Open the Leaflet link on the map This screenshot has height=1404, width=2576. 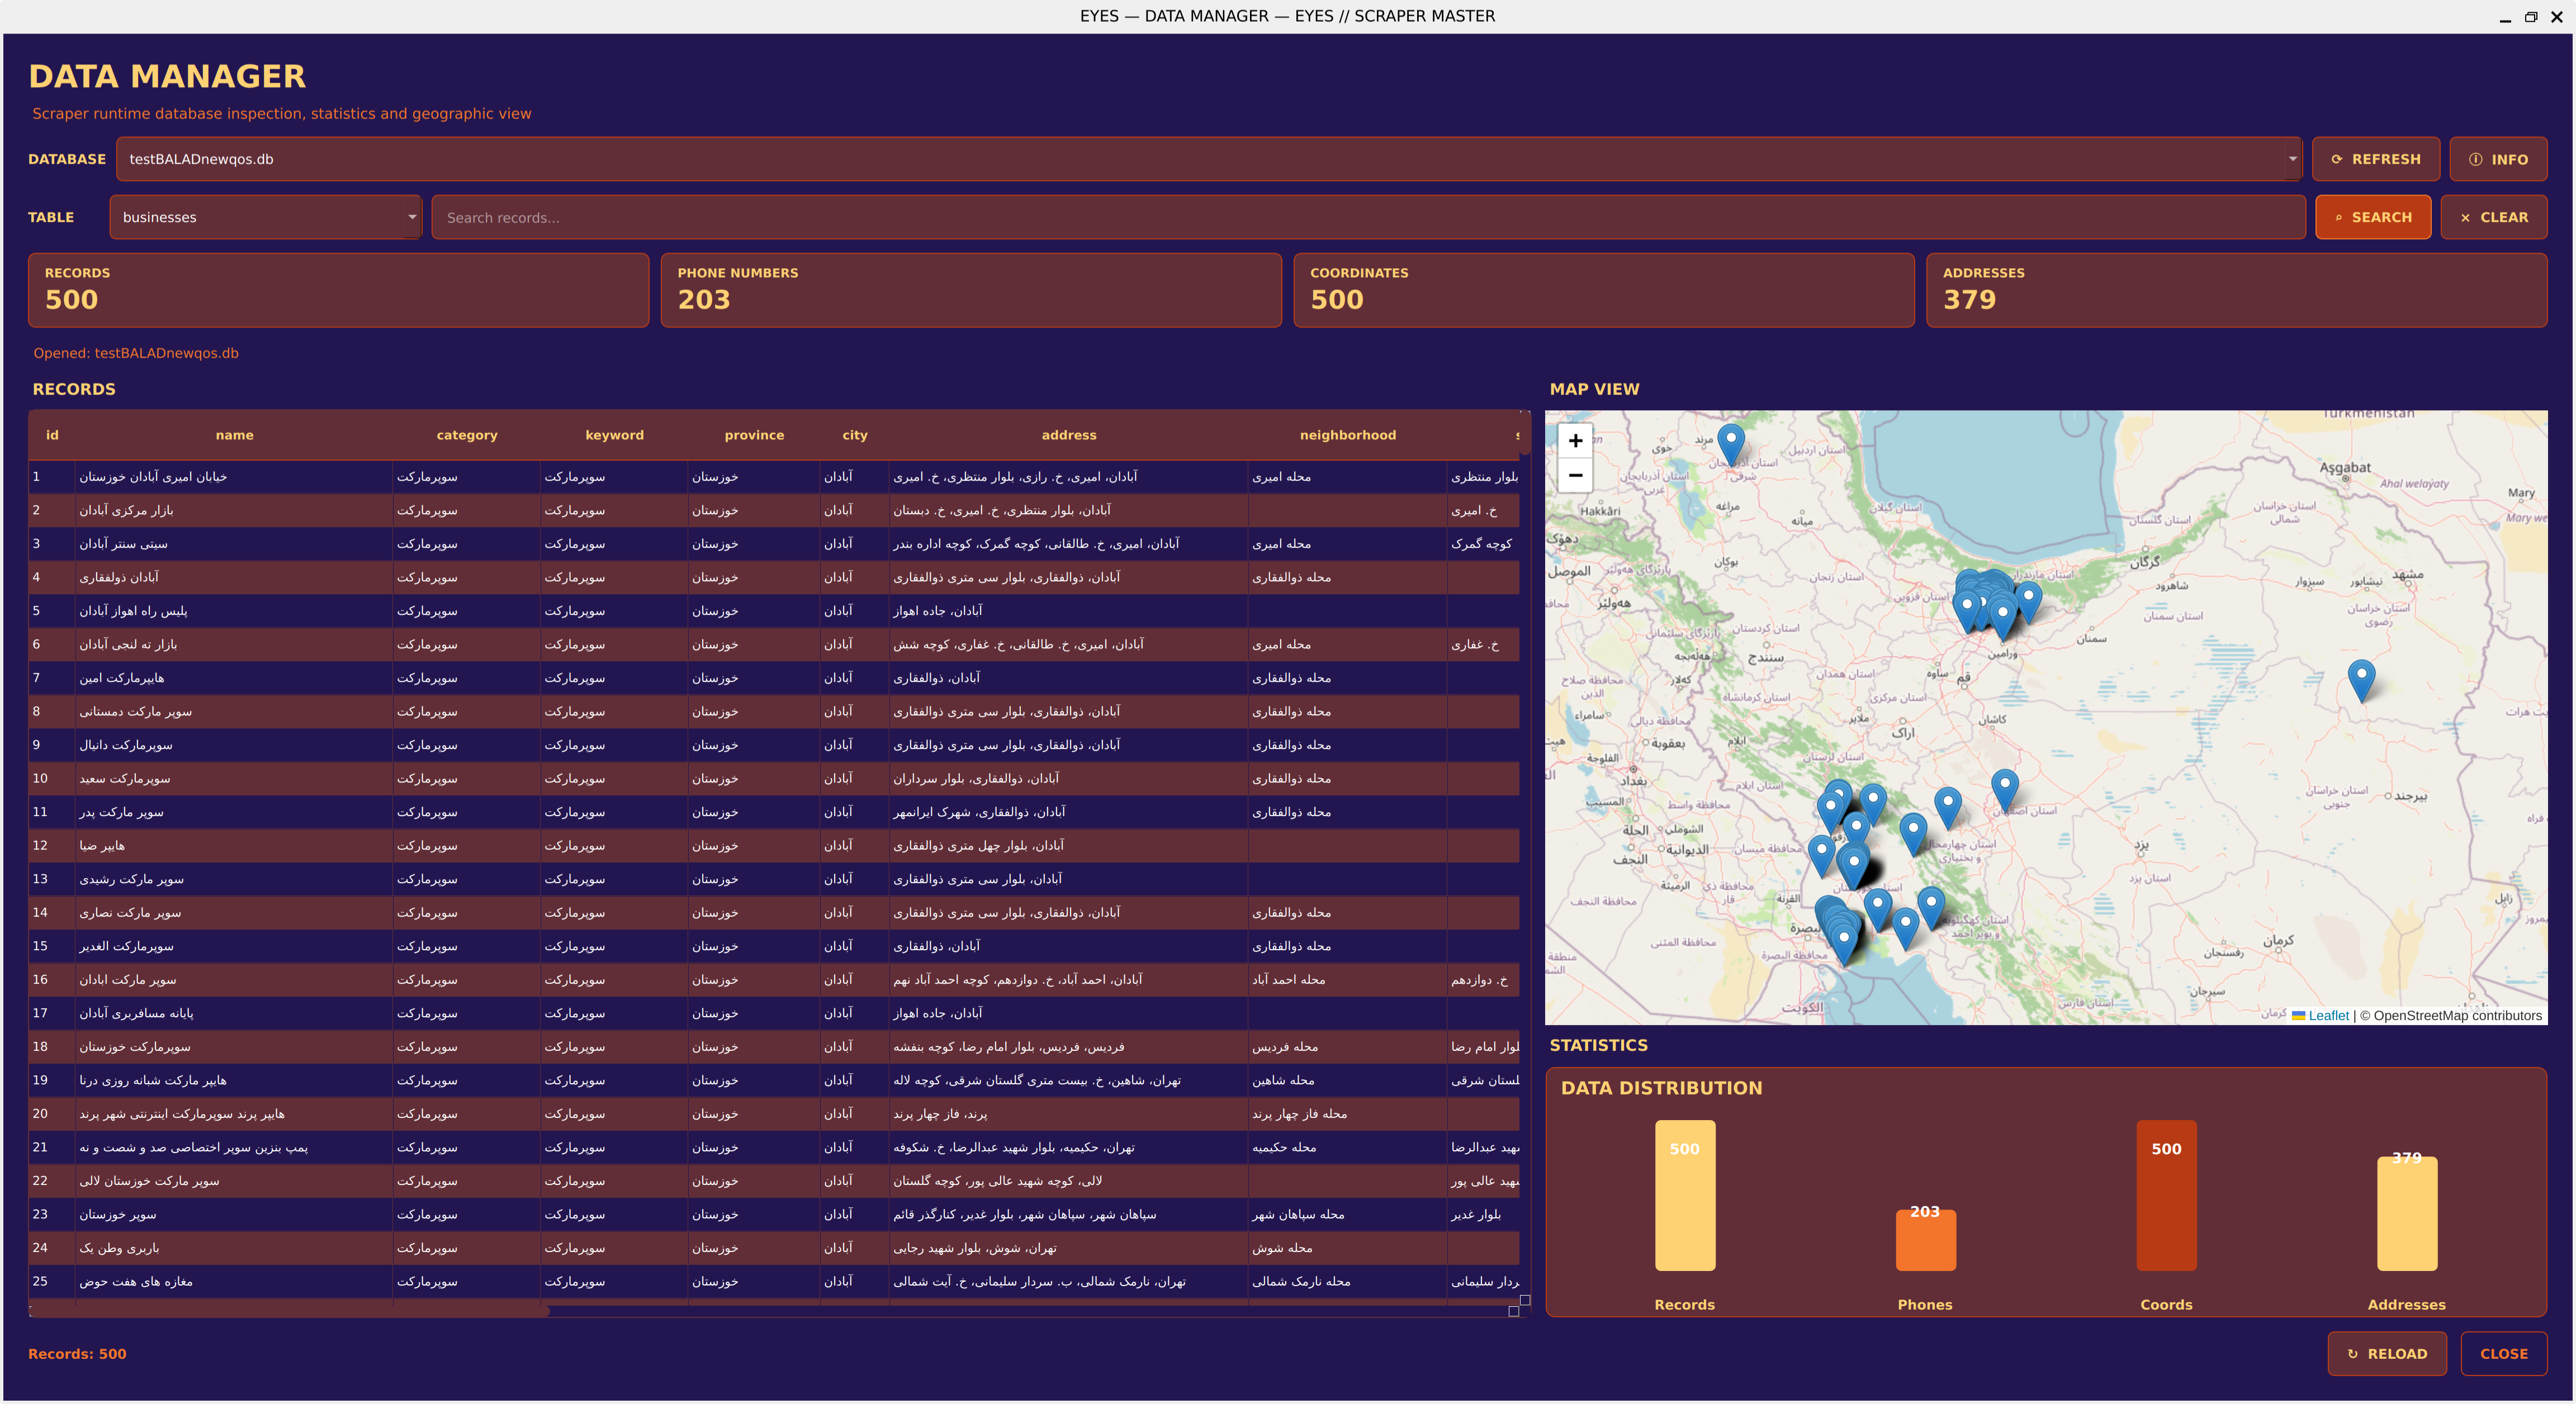pyautogui.click(x=2328, y=1015)
